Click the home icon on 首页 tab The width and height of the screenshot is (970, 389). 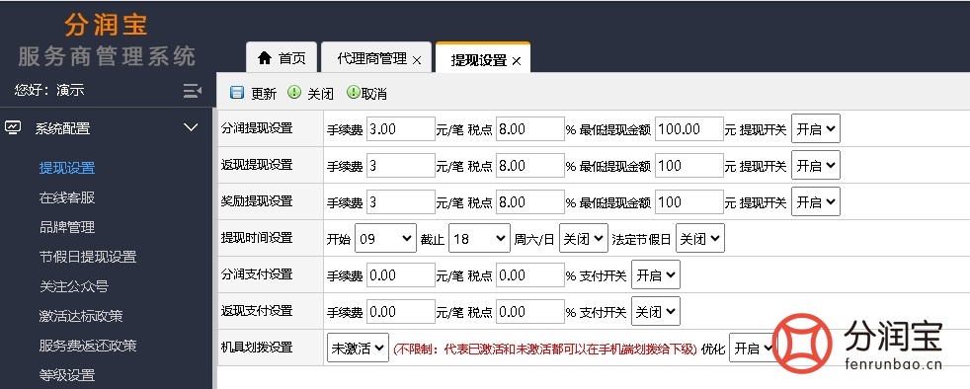click(264, 58)
